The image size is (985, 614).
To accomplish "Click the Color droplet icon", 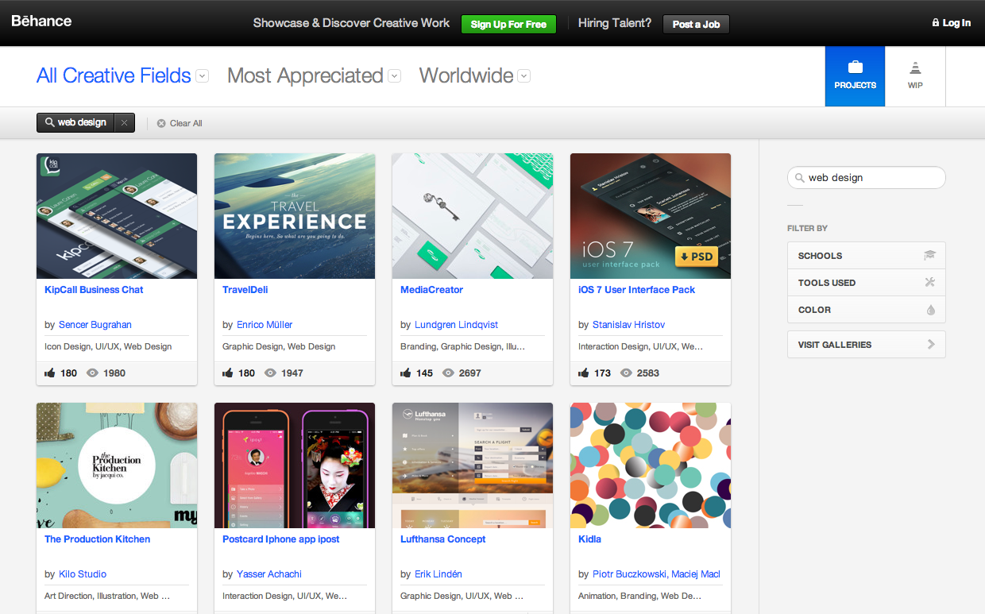I will [930, 310].
